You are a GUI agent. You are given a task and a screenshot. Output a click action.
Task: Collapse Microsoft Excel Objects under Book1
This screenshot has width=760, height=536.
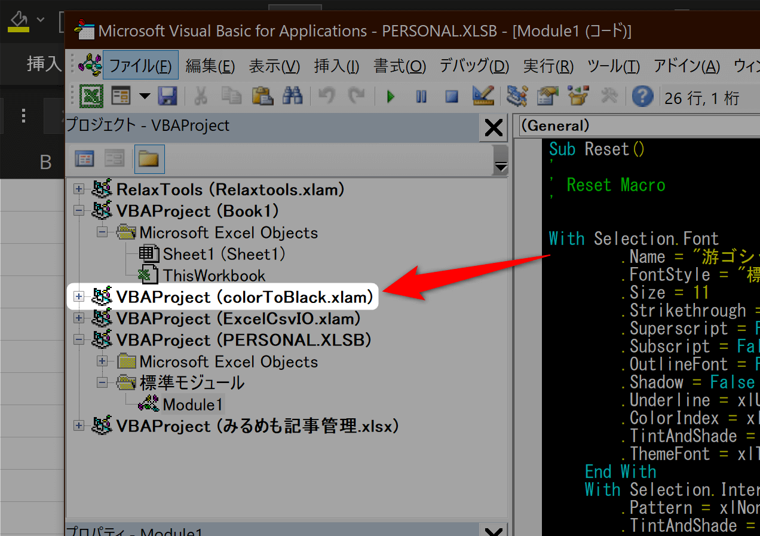click(102, 232)
